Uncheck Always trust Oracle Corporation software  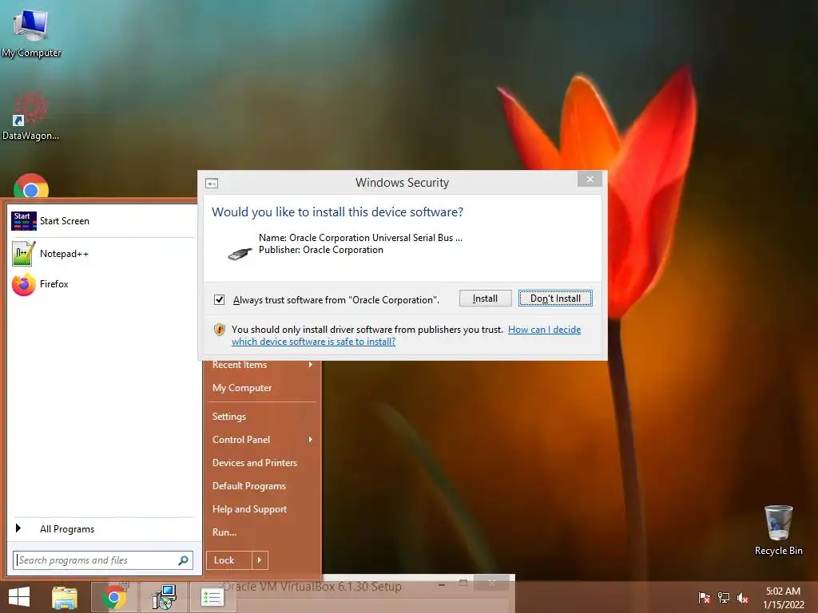pyautogui.click(x=219, y=300)
